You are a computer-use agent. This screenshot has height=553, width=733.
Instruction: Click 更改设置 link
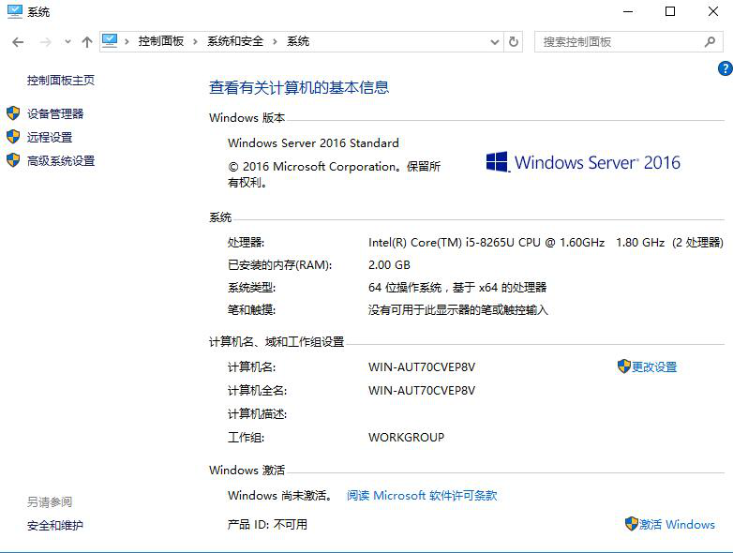654,367
